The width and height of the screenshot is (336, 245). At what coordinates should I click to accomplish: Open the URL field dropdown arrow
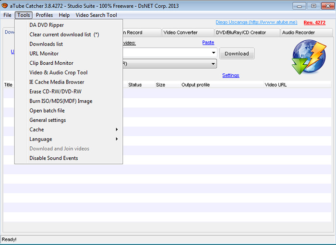coord(214,53)
